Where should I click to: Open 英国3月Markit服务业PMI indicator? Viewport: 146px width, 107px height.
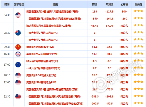coord(42,54)
